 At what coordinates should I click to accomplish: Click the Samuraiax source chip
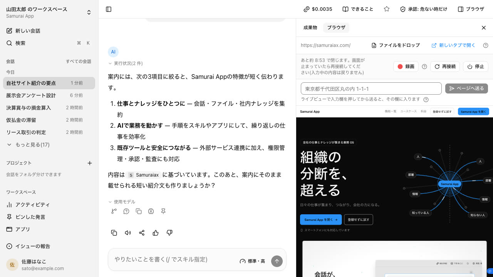(144, 175)
